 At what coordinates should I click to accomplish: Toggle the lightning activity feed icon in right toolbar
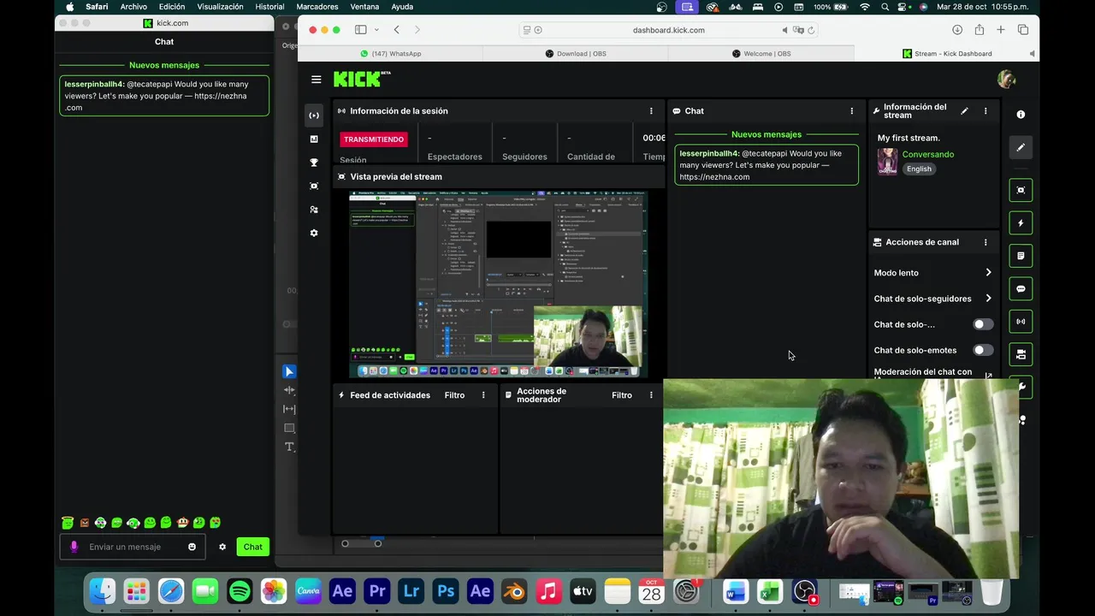click(1021, 223)
